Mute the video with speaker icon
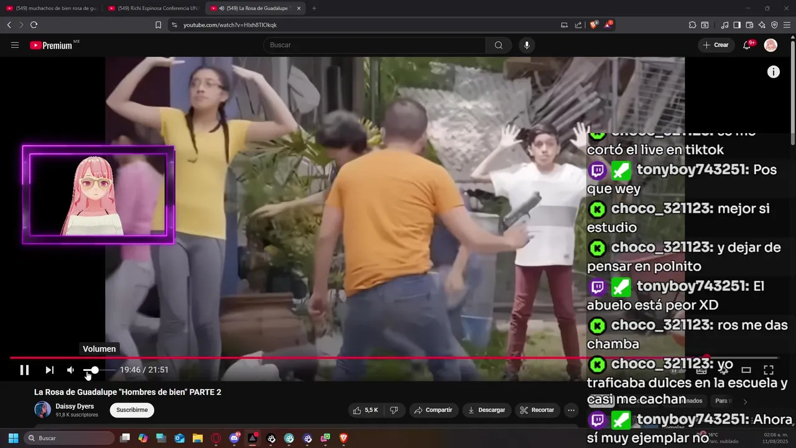Screen dimensions: 796x448 (71, 370)
